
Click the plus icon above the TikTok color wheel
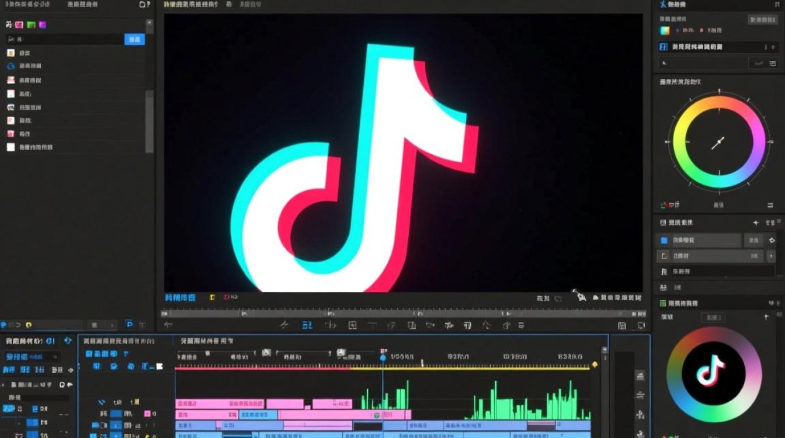point(766,317)
